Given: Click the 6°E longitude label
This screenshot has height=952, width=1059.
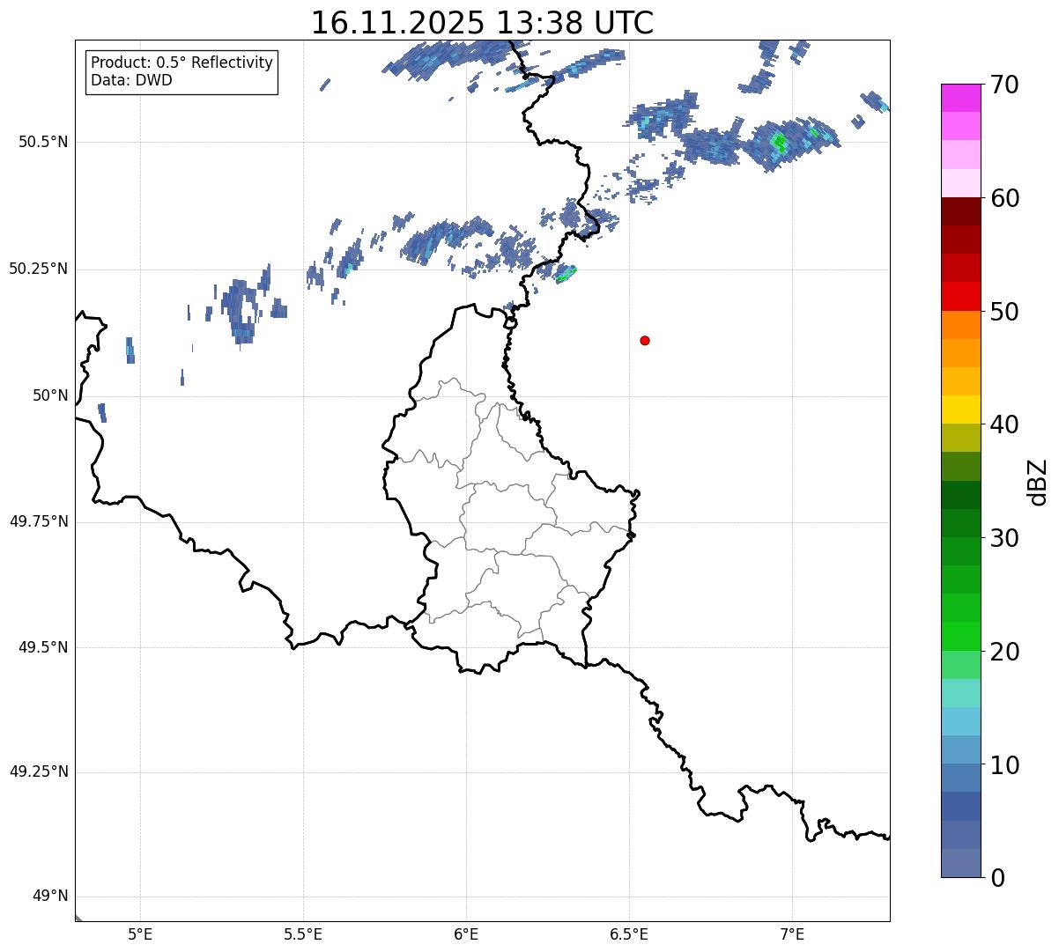Looking at the screenshot, I should click(x=466, y=934).
